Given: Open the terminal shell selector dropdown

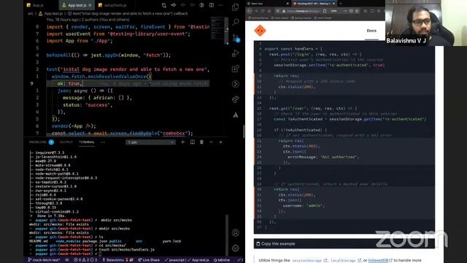Looking at the screenshot, I should 150,142.
